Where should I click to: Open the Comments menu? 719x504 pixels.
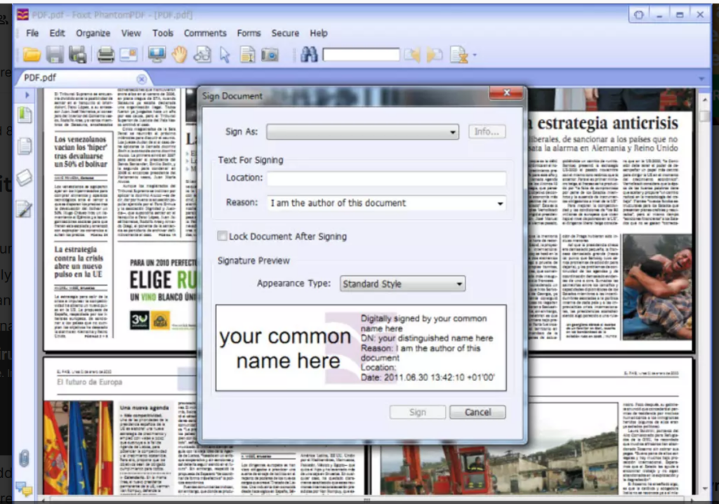205,33
